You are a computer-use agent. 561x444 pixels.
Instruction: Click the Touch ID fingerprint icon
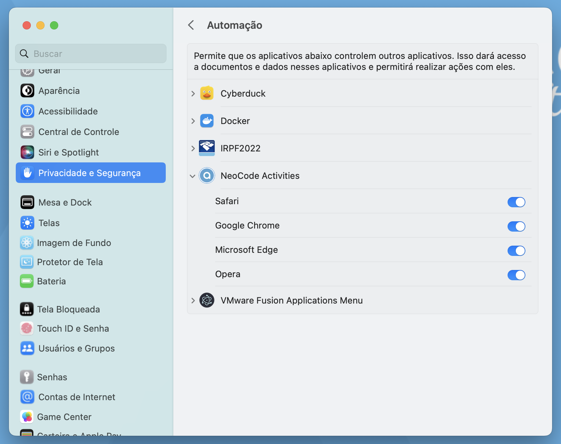coord(27,329)
